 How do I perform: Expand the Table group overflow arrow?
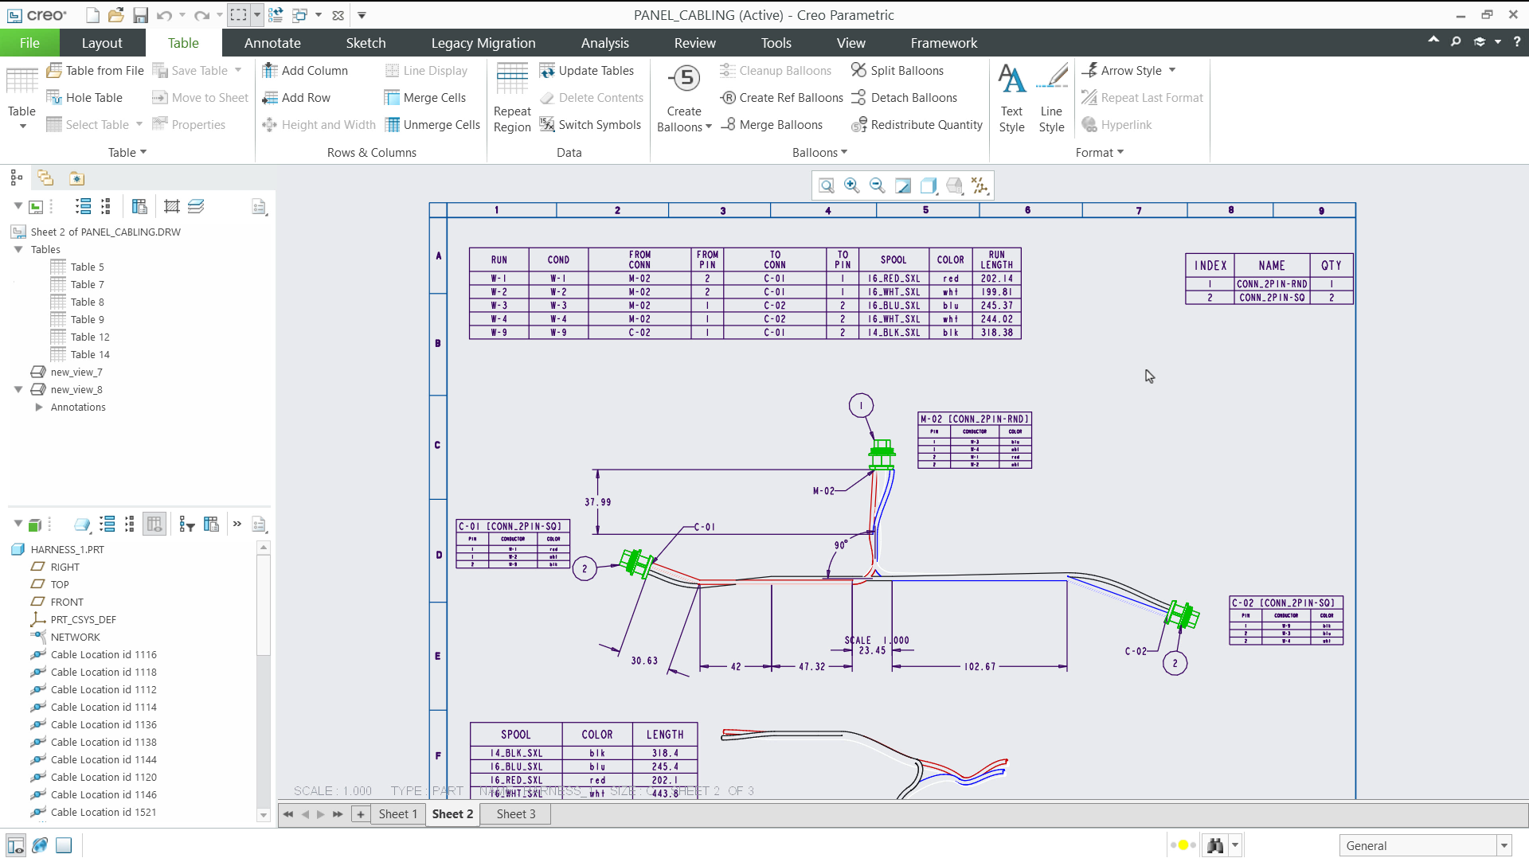pyautogui.click(x=127, y=152)
